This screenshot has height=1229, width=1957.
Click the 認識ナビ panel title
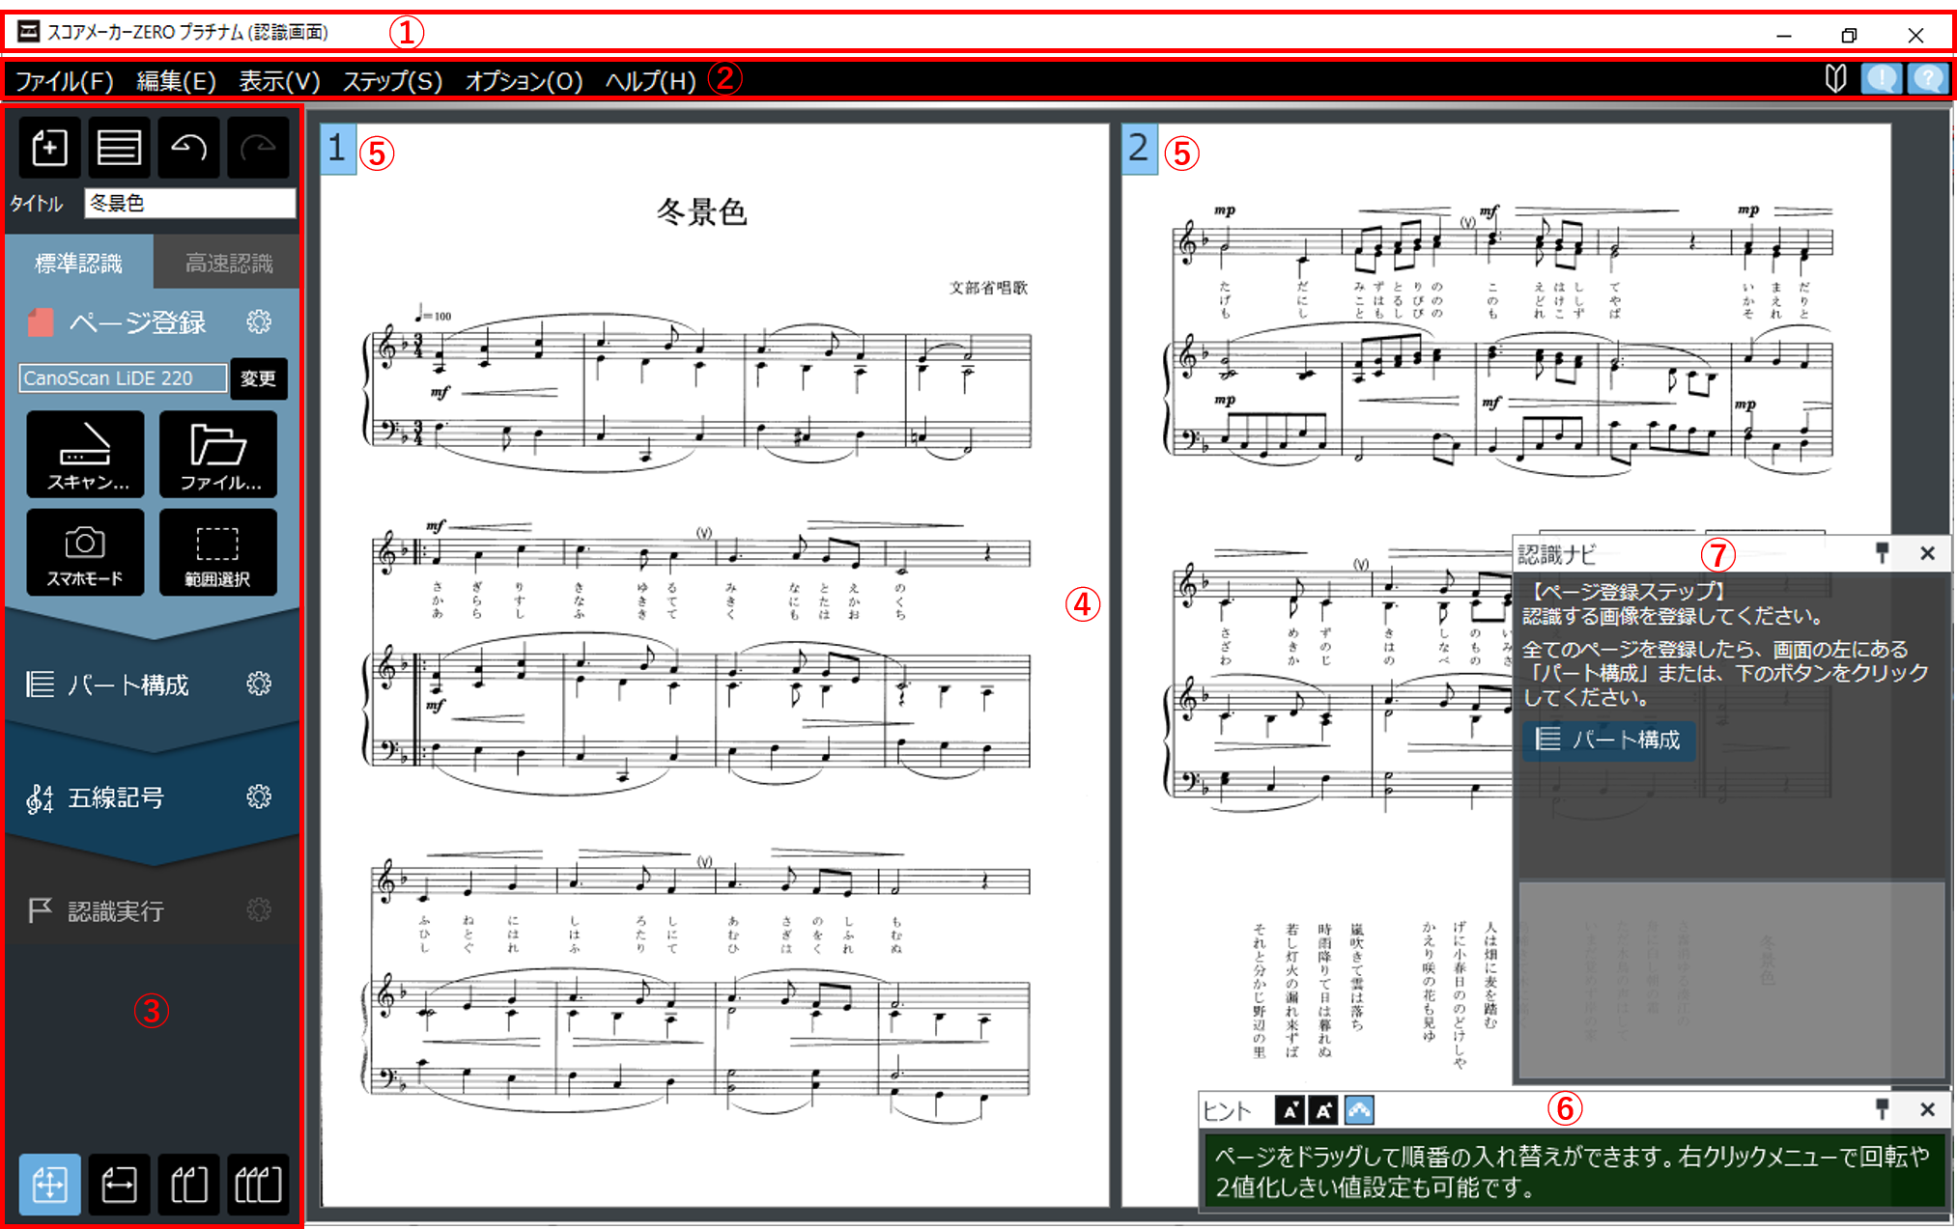coord(1556,554)
